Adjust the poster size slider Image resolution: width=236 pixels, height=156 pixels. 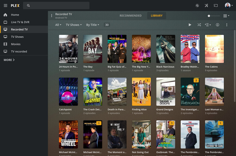tap(214, 16)
